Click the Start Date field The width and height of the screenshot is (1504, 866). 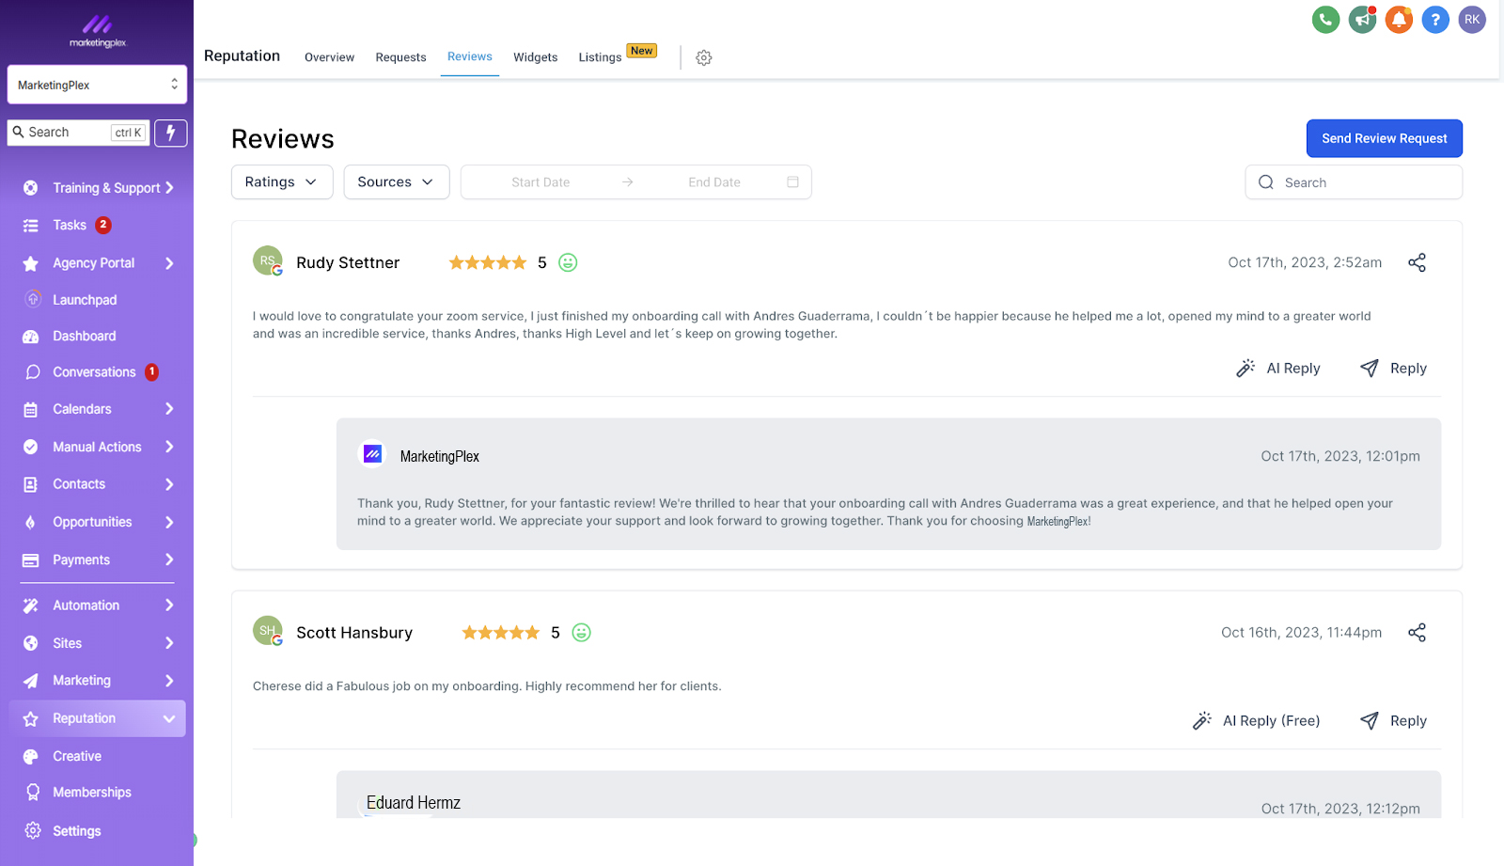click(540, 182)
